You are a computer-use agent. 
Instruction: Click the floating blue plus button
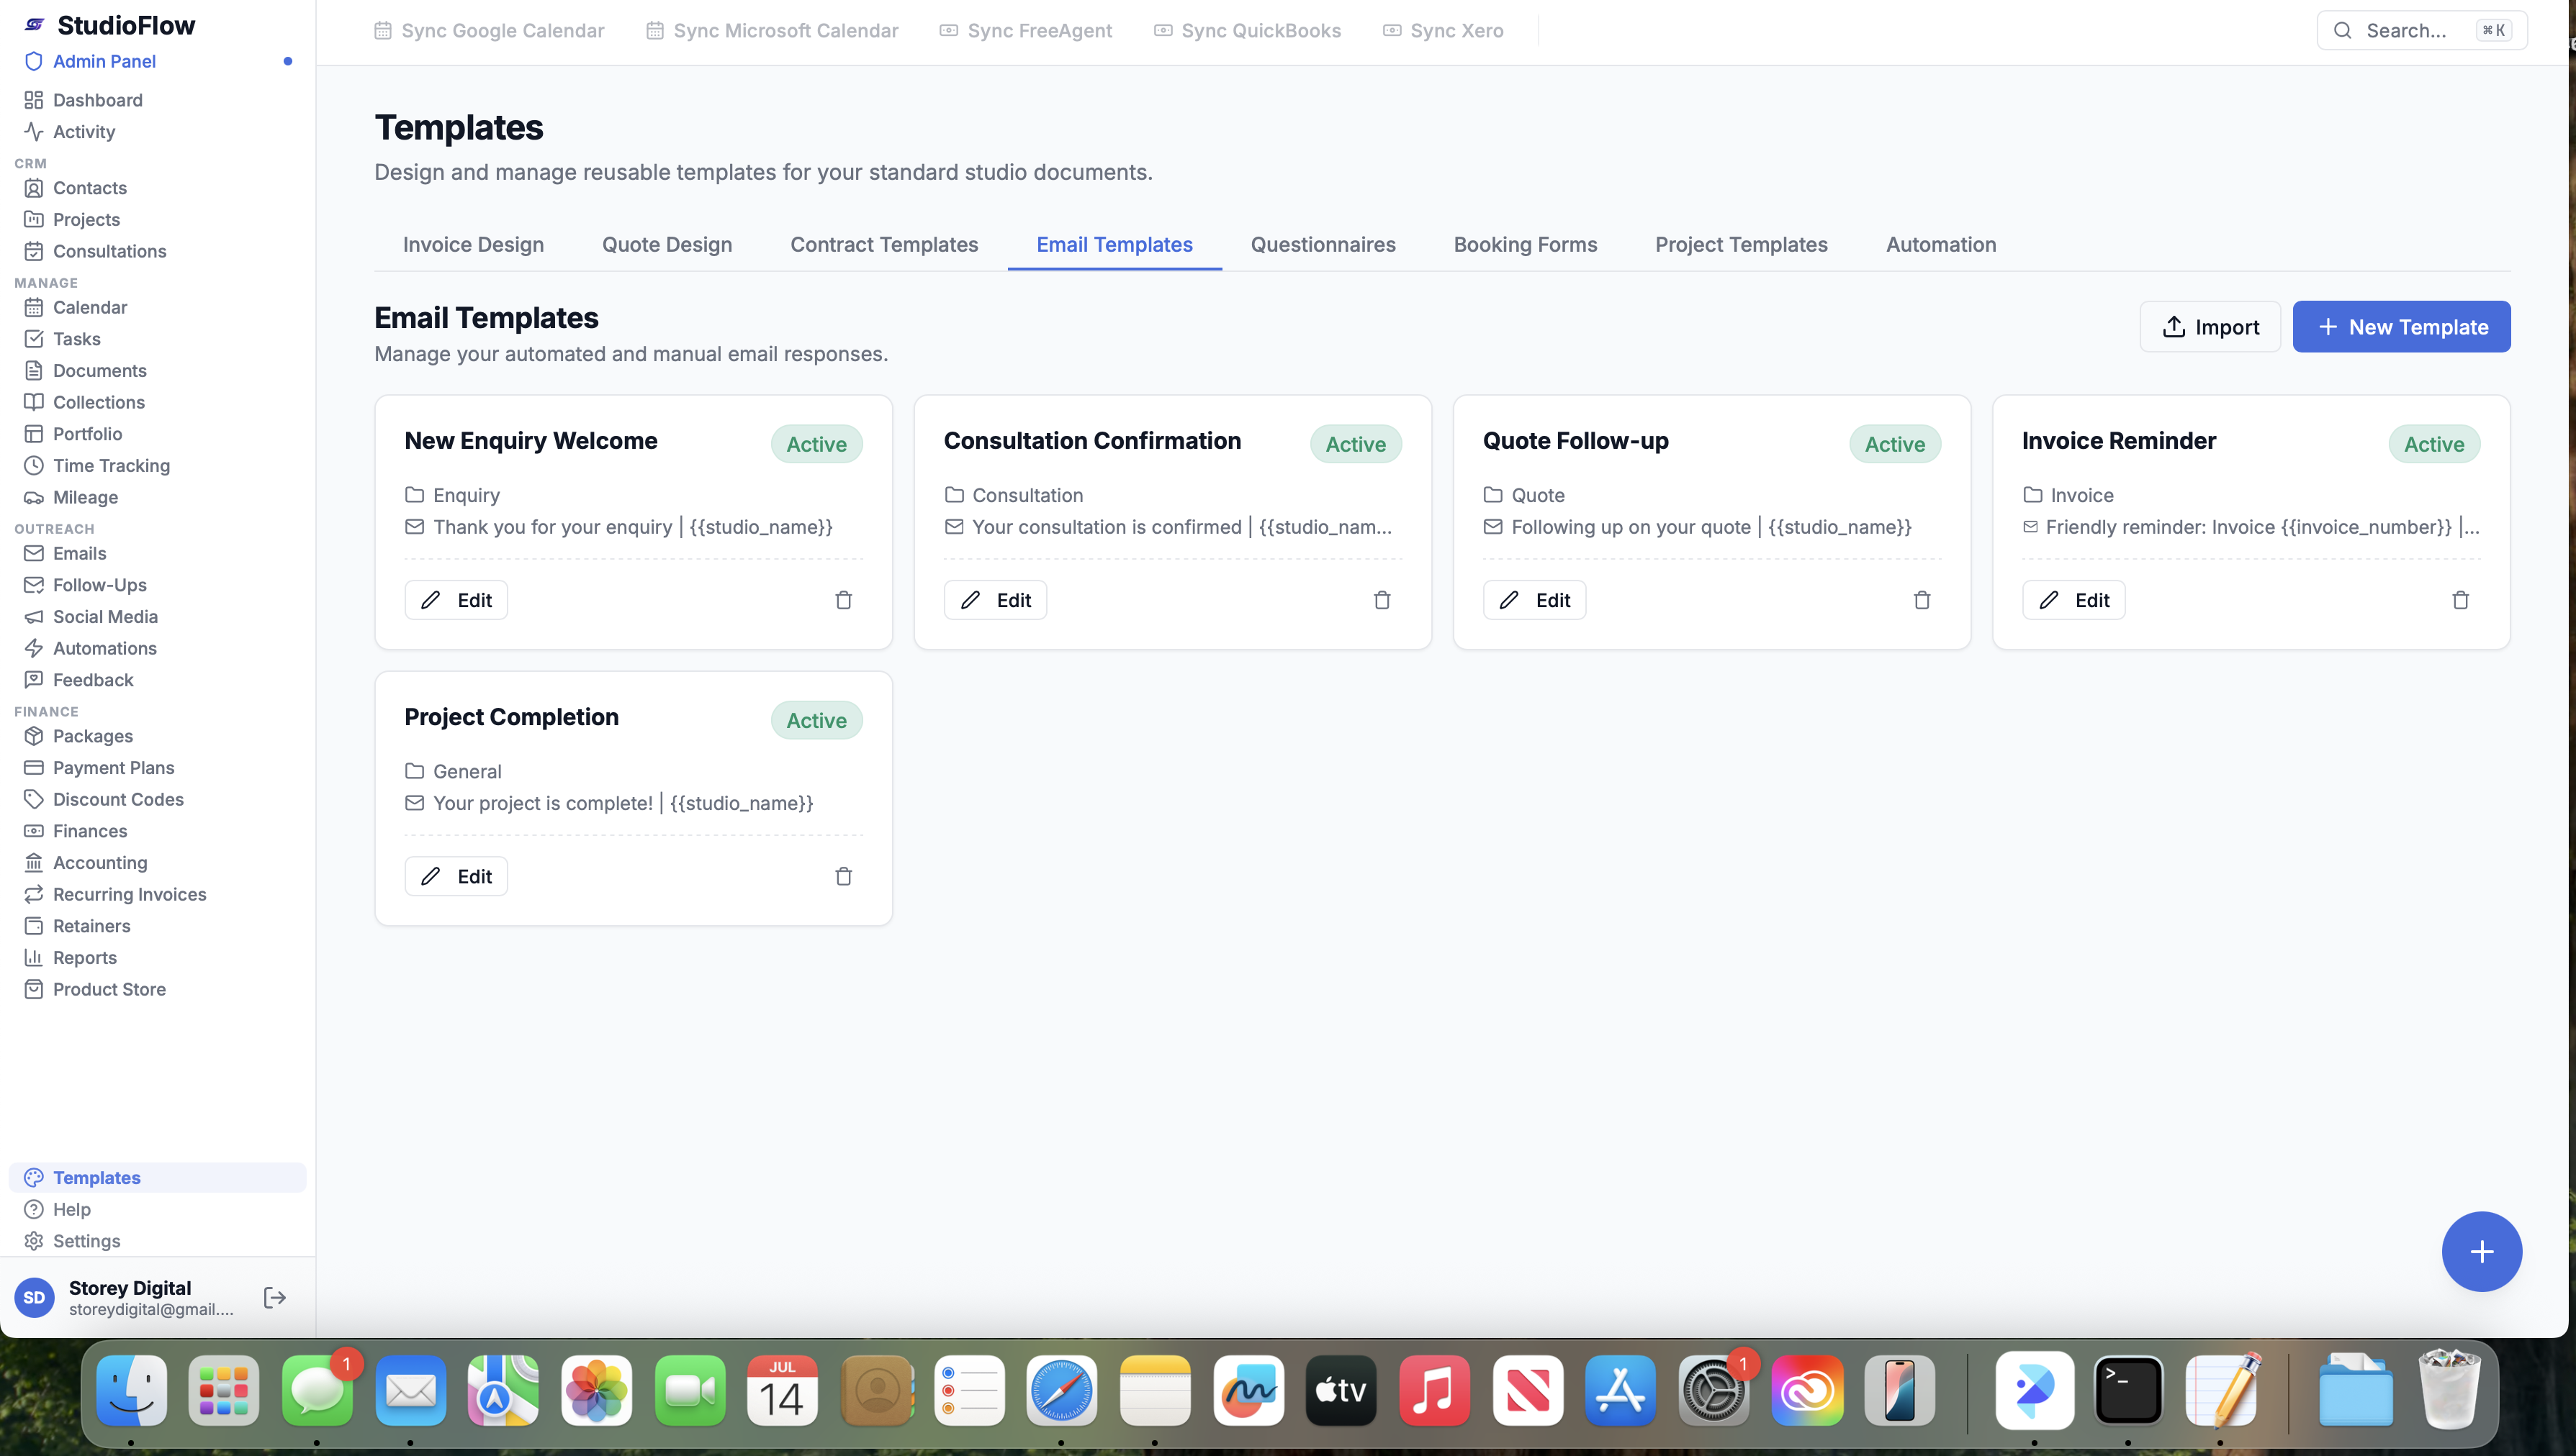2482,1251
